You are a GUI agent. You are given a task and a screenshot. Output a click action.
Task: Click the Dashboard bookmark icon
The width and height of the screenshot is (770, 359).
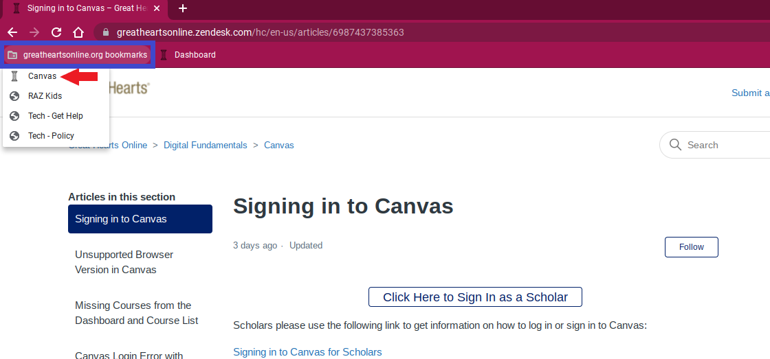164,55
